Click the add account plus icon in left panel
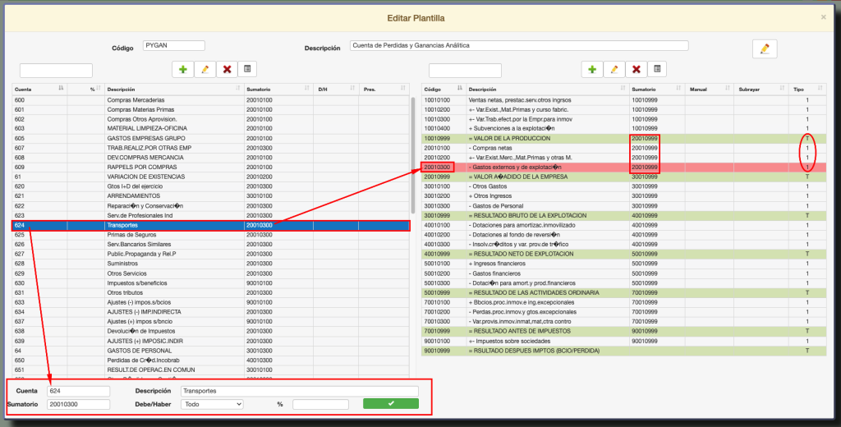The width and height of the screenshot is (841, 427). click(x=182, y=70)
